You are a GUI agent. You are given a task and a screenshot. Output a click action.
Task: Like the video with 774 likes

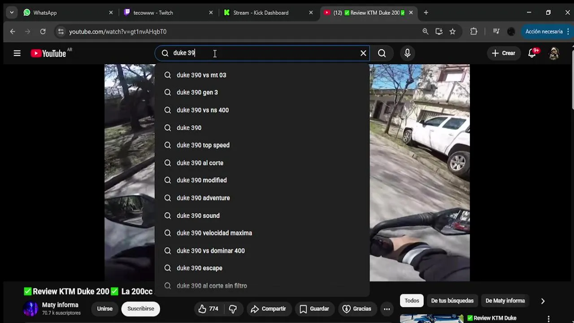coord(208,309)
